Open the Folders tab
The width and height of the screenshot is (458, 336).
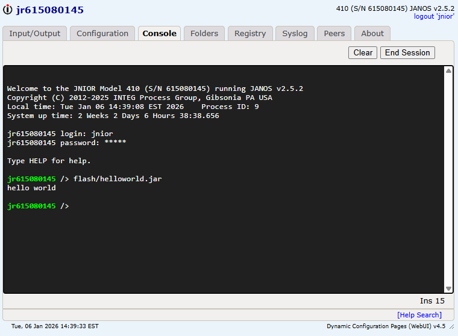[x=204, y=34]
